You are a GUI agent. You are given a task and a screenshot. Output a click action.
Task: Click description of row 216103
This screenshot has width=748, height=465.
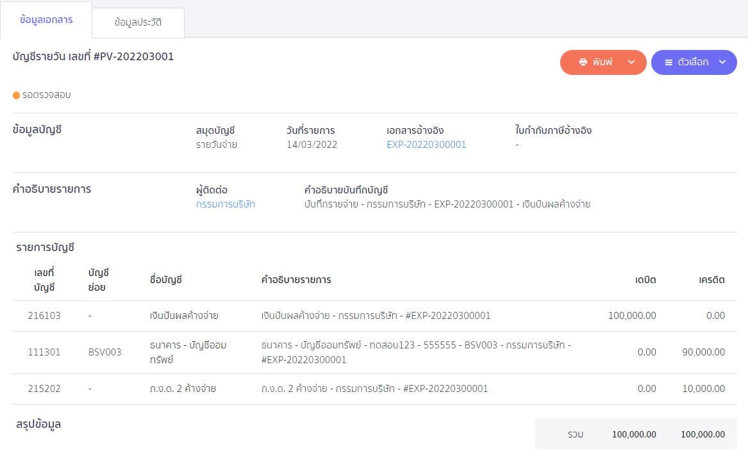pyautogui.click(x=376, y=316)
